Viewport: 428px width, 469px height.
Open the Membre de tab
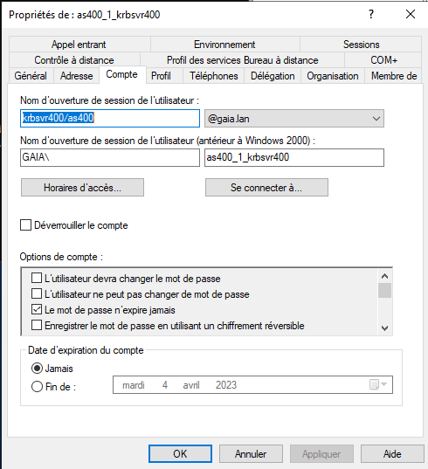pos(394,76)
